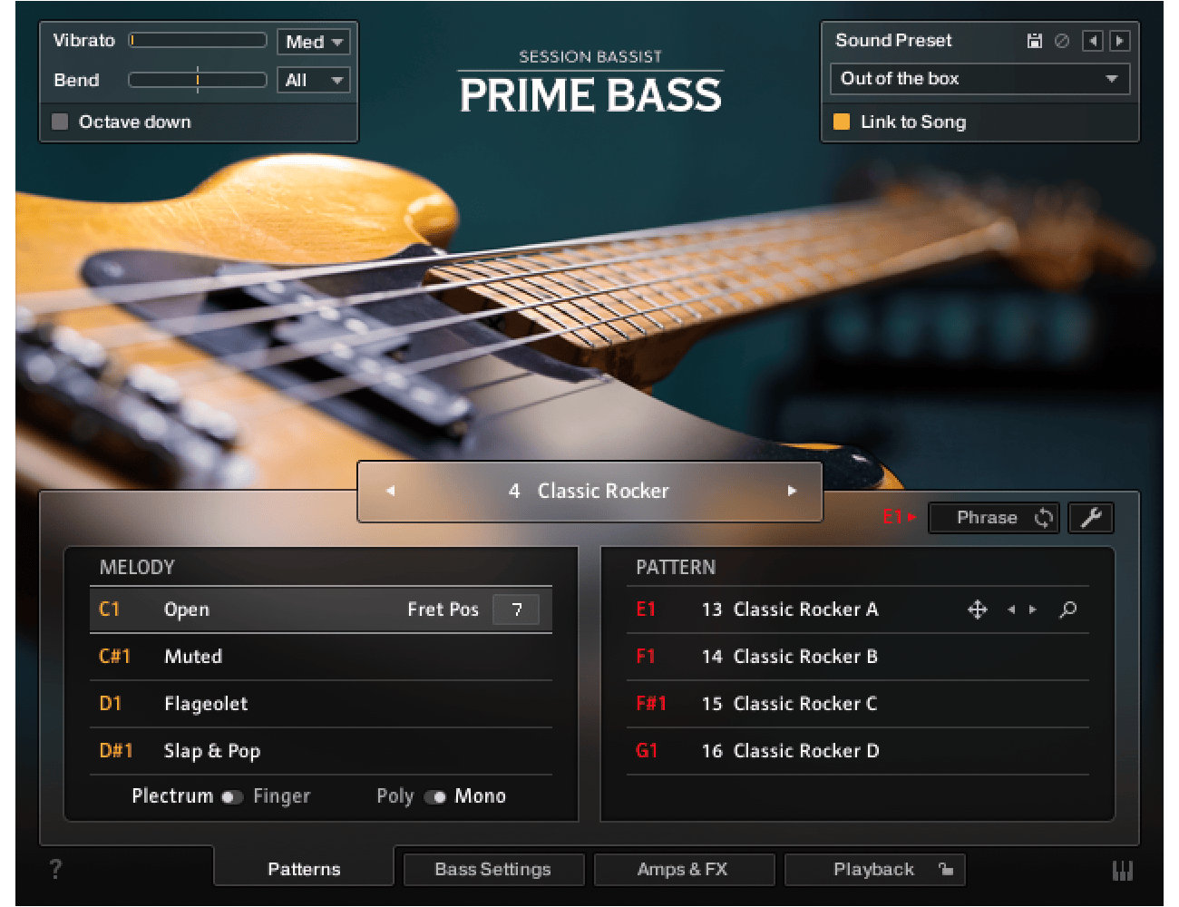Select pattern 15 Classic Rocker C
The width and height of the screenshot is (1179, 907).
click(x=858, y=704)
